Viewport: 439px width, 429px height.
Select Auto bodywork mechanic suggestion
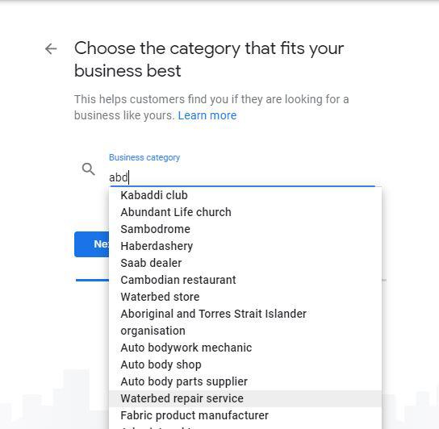click(245, 348)
